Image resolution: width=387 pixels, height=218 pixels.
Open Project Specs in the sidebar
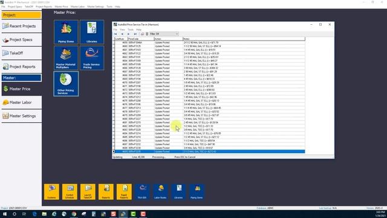click(21, 40)
